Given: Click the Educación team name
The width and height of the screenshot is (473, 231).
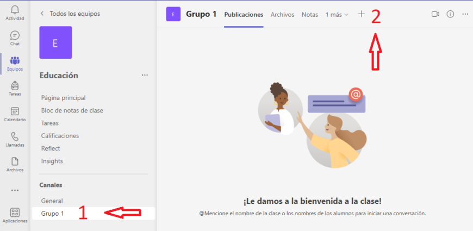Looking at the screenshot, I should [59, 76].
